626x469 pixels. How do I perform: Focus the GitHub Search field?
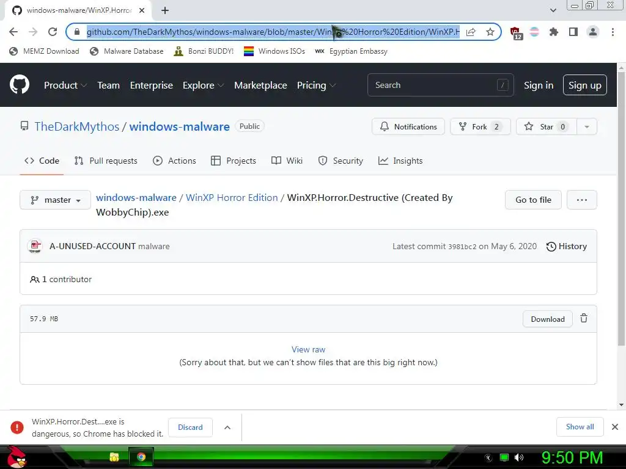pos(440,85)
